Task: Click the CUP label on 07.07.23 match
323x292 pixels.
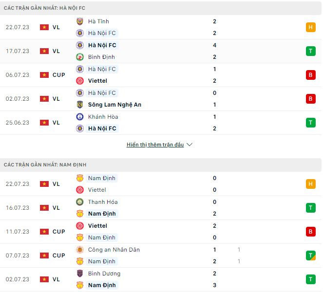Action: pyautogui.click(x=58, y=255)
